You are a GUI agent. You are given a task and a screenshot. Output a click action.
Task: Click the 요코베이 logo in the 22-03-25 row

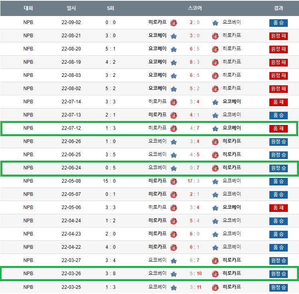[x=173, y=287]
